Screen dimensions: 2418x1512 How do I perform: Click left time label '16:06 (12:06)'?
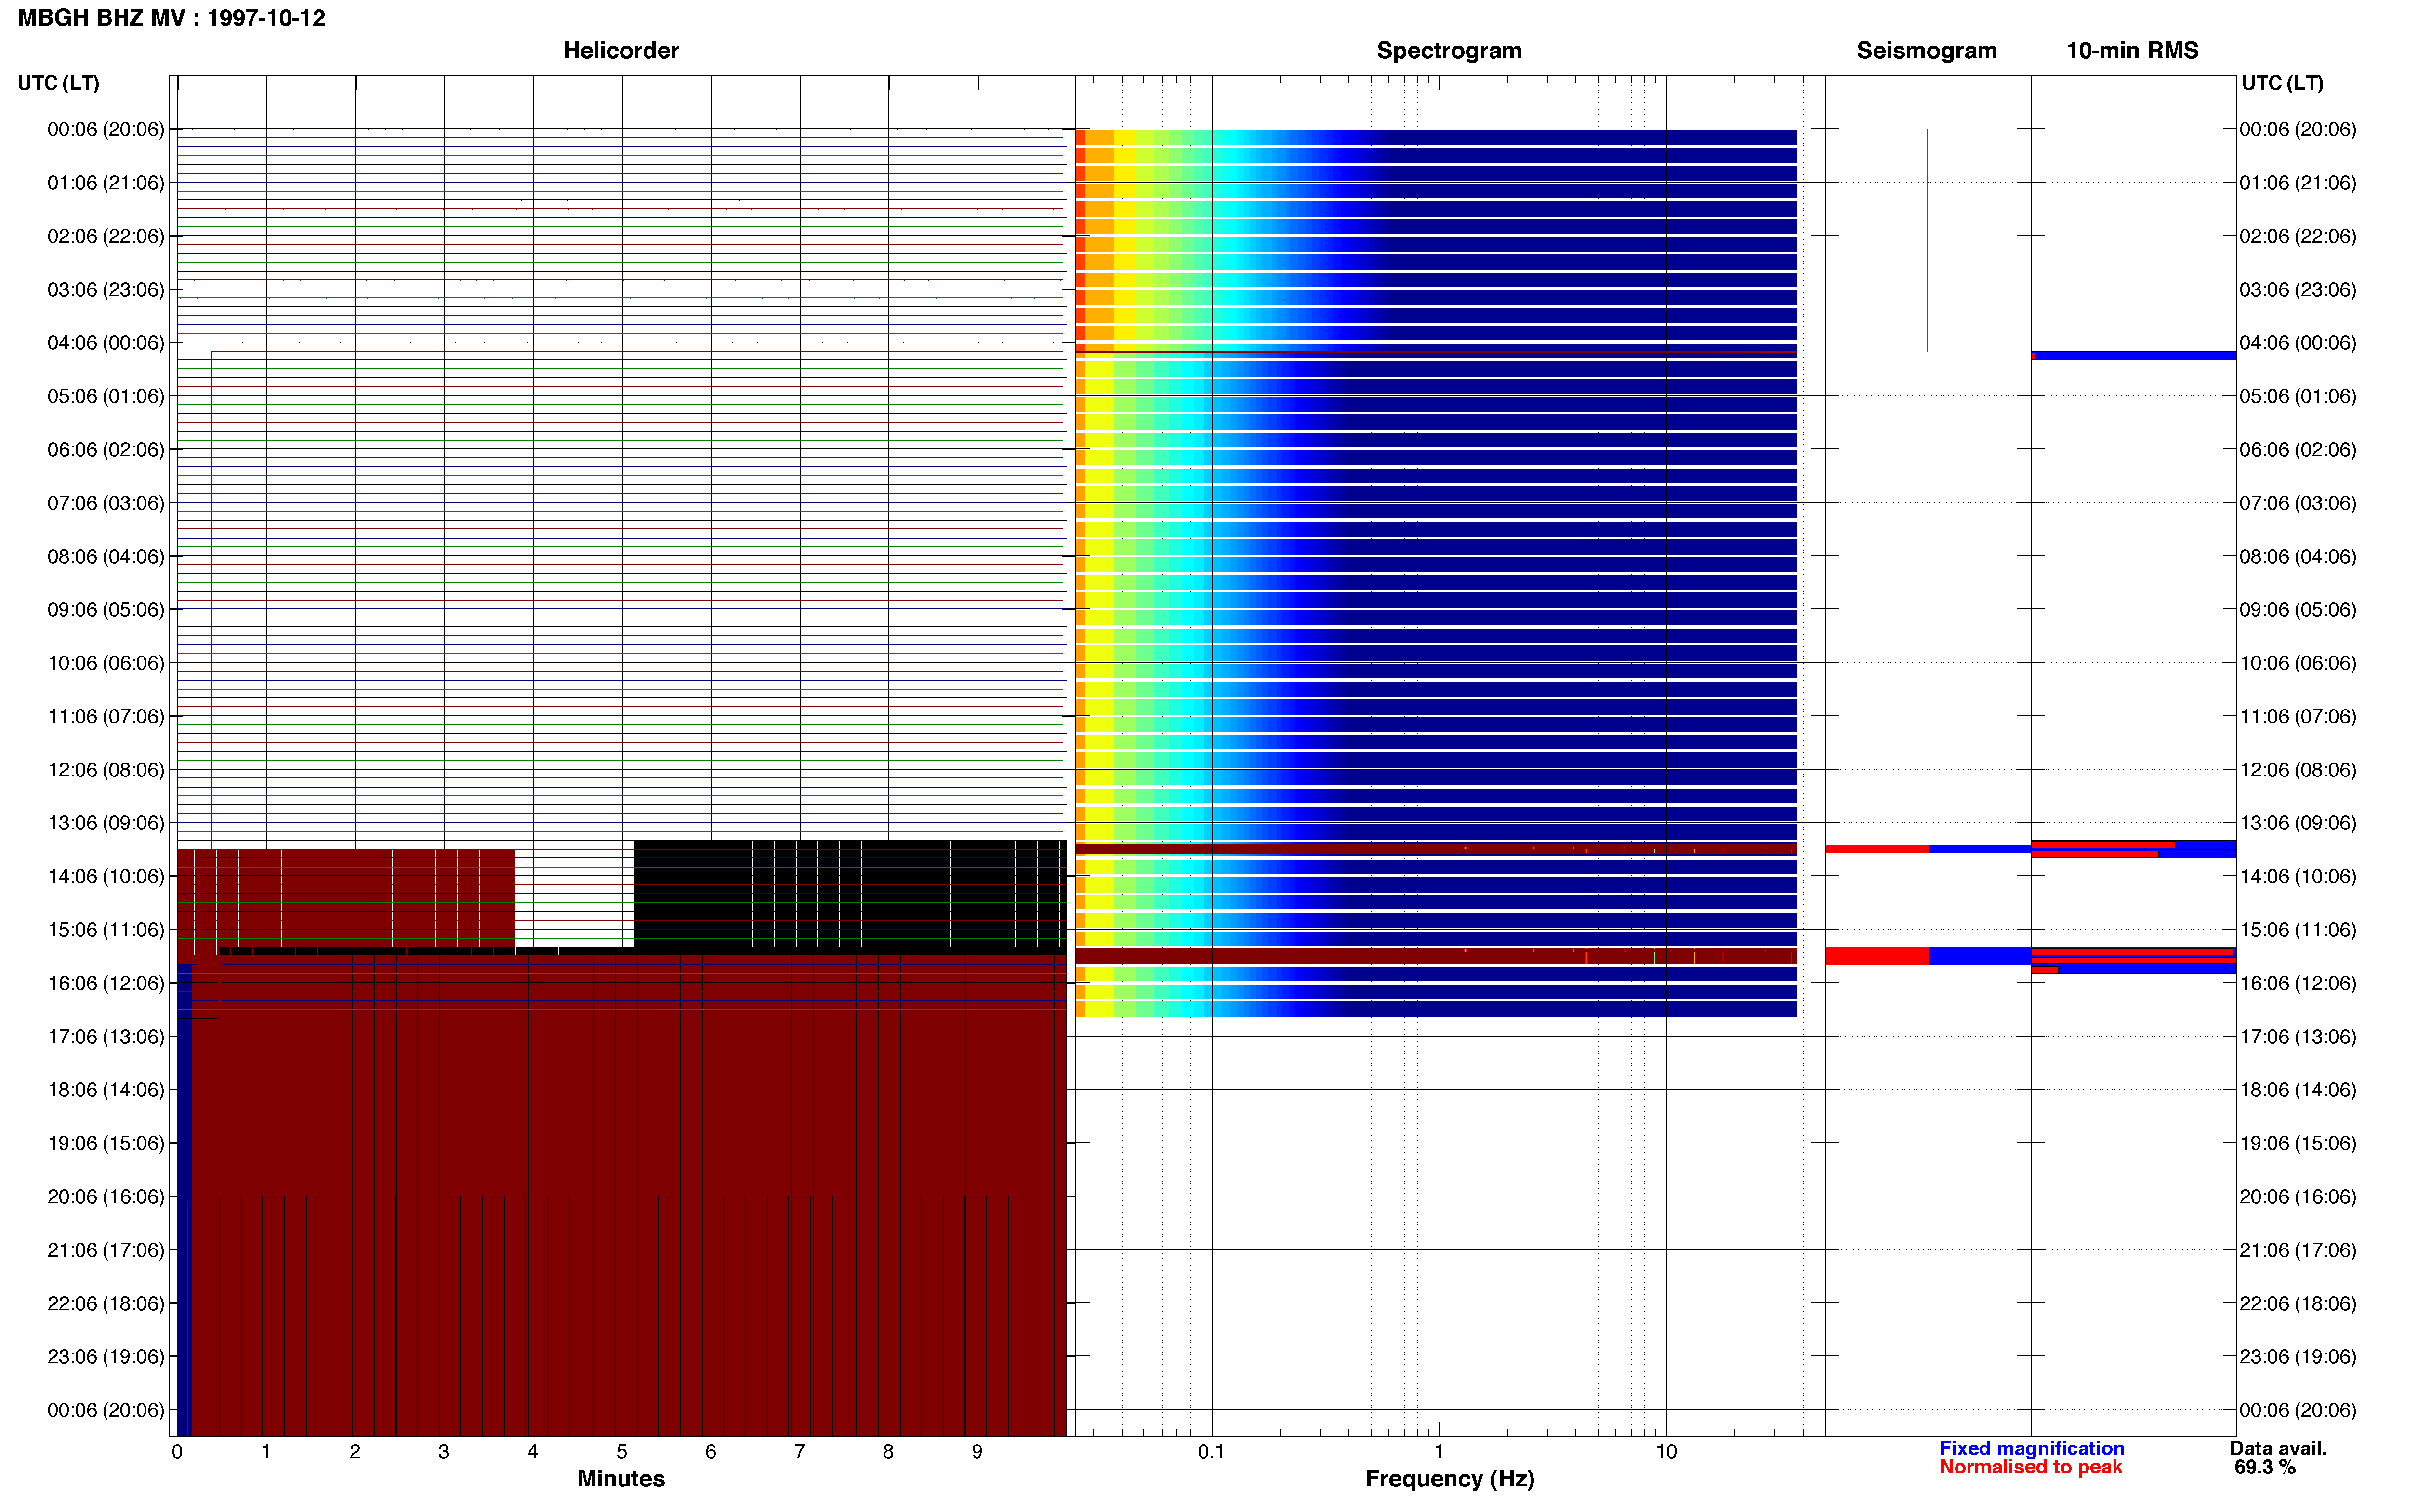click(x=106, y=983)
